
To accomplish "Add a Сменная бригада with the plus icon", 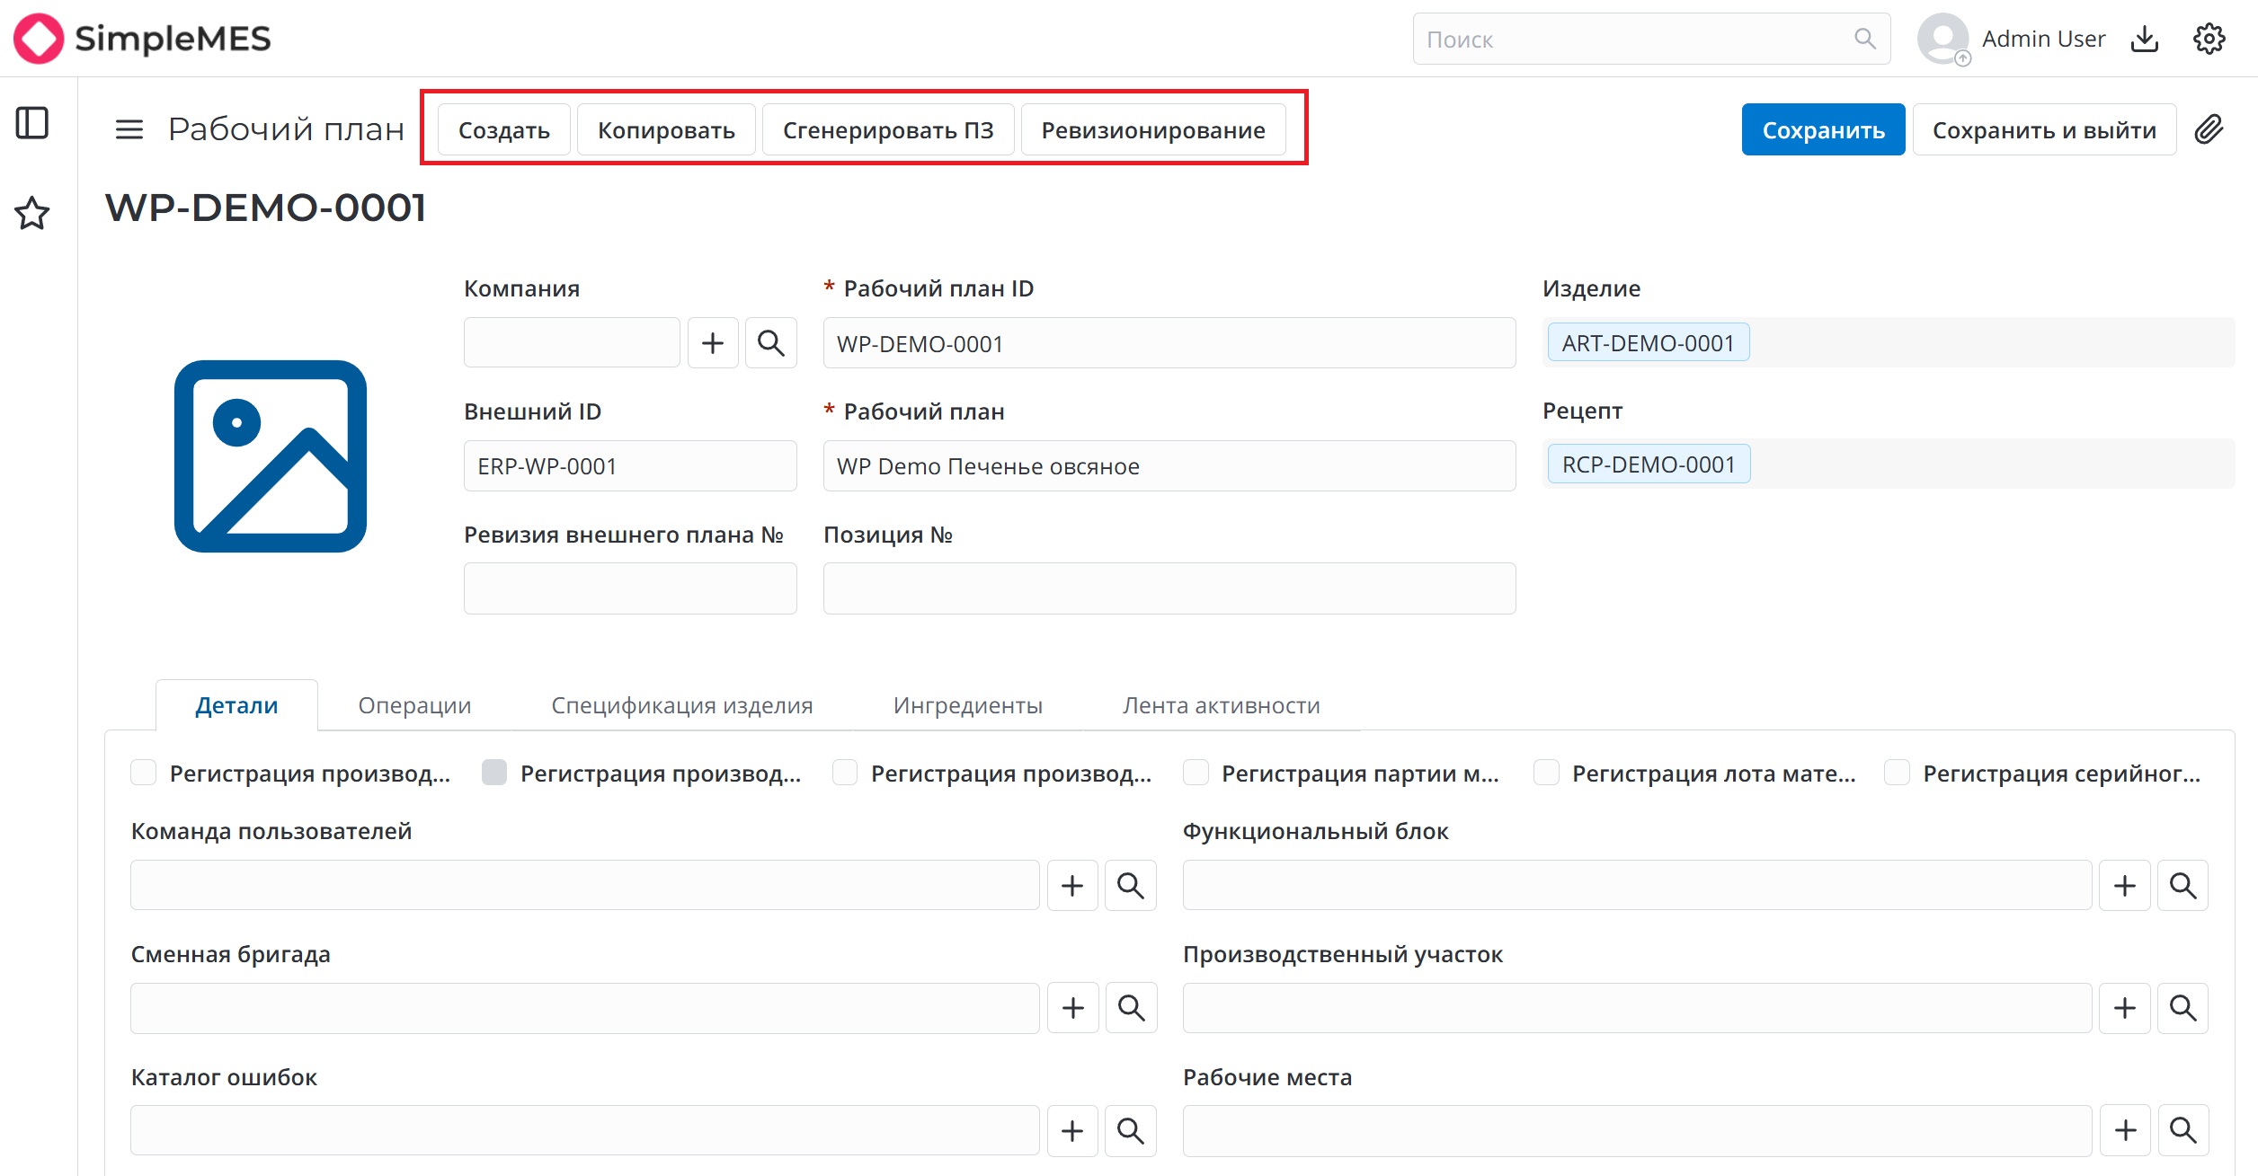I will tap(1073, 1008).
